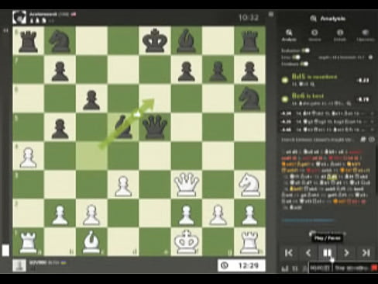Select the black queen on e5
This screenshot has height=284, width=378.
155,126
